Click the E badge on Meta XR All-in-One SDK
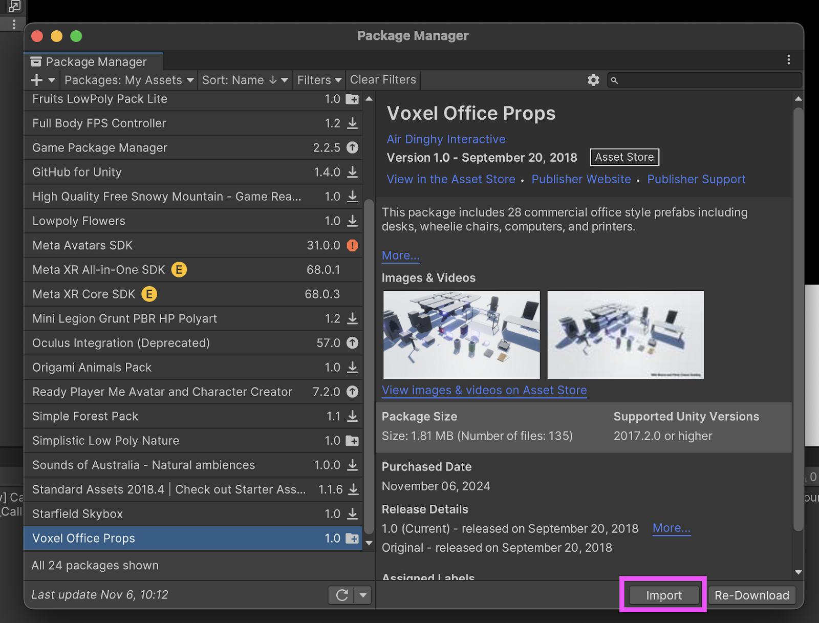The width and height of the screenshot is (819, 623). tap(179, 269)
